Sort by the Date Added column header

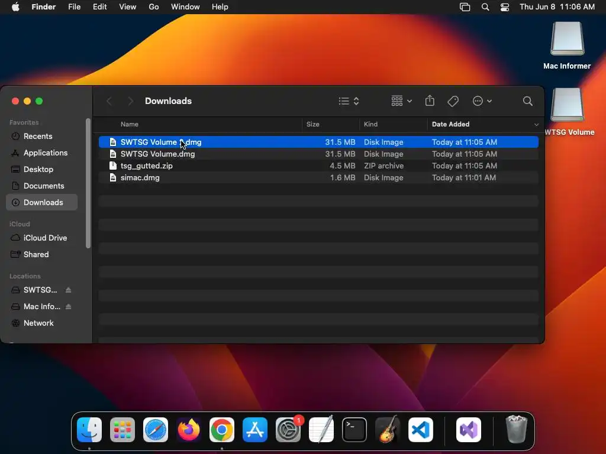(450, 124)
